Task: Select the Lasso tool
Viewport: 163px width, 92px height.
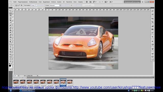Action: (x=10, y=16)
